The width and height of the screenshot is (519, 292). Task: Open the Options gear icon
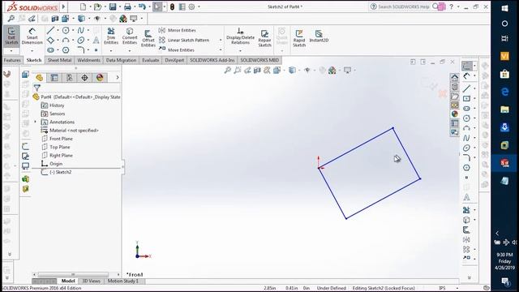[191, 6]
